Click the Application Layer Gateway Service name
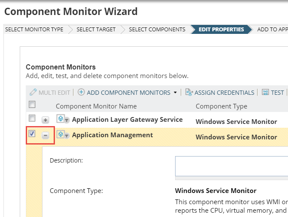The image size is (288, 217). click(x=127, y=120)
